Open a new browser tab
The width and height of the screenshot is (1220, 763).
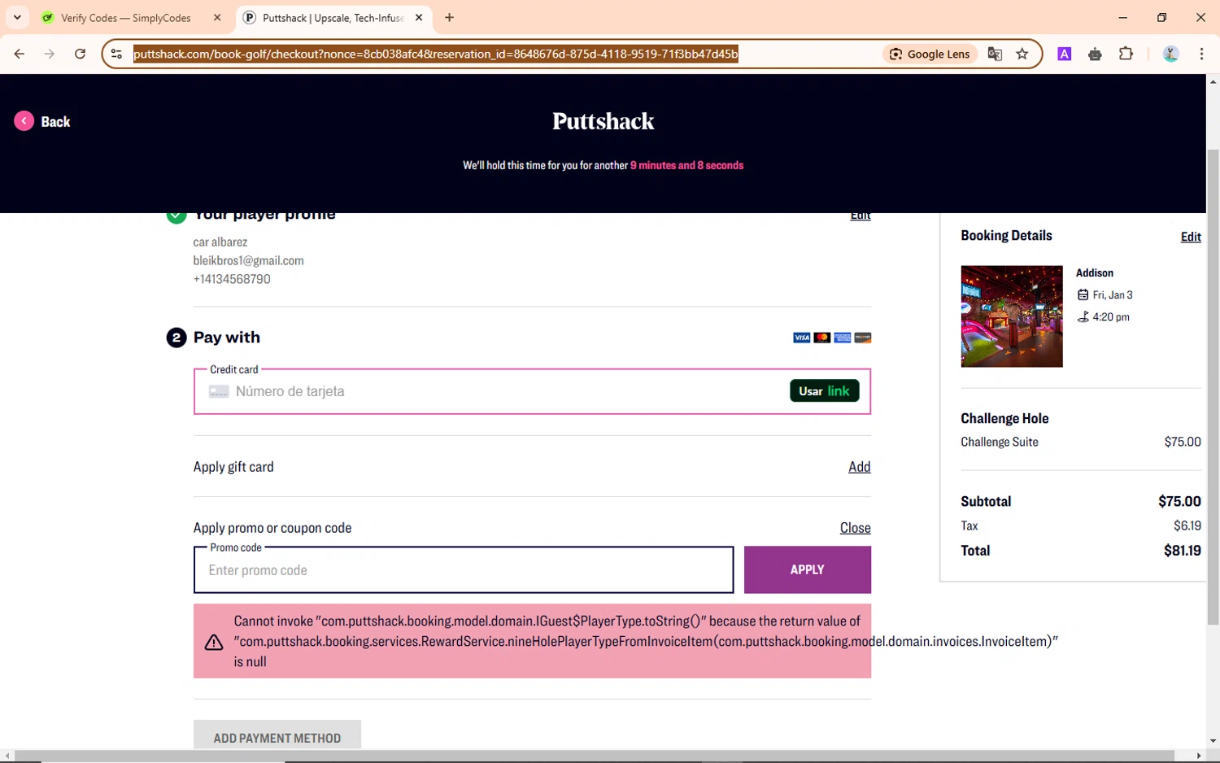(x=450, y=18)
